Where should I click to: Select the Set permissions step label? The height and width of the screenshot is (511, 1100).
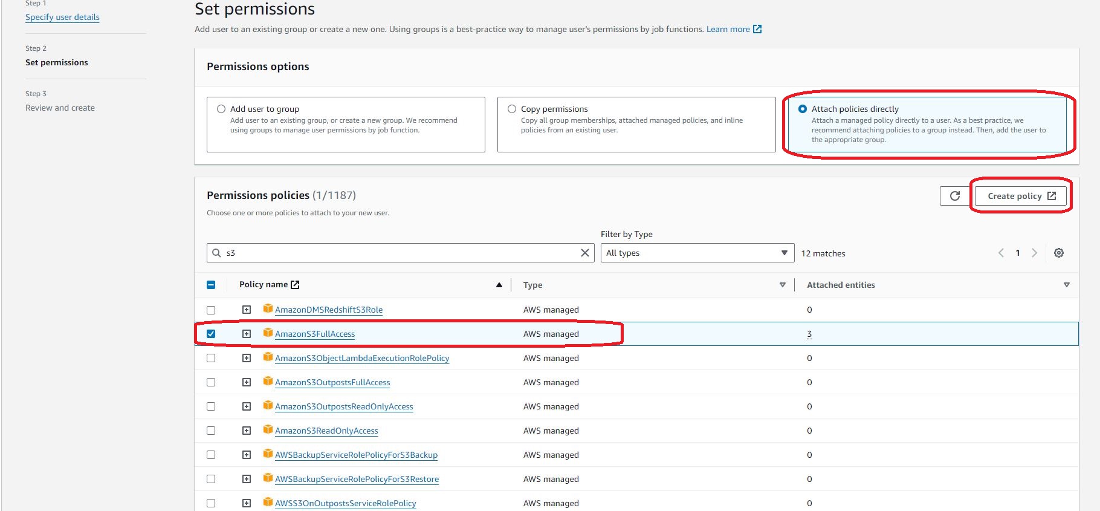57,62
